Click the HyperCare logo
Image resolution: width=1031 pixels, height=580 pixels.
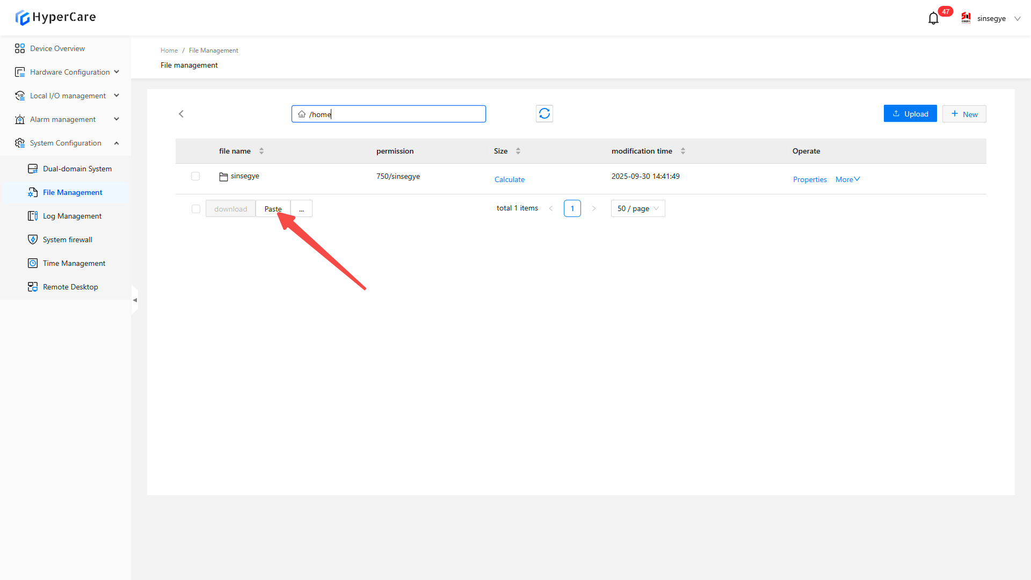click(x=55, y=17)
